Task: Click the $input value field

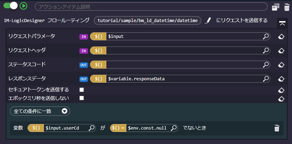Action: [x=184, y=37]
